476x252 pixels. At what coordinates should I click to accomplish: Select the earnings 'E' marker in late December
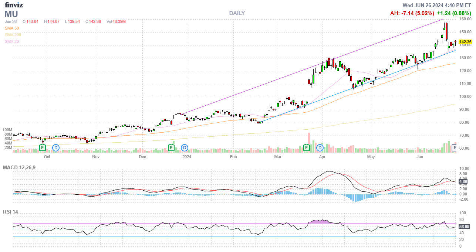click(171, 148)
